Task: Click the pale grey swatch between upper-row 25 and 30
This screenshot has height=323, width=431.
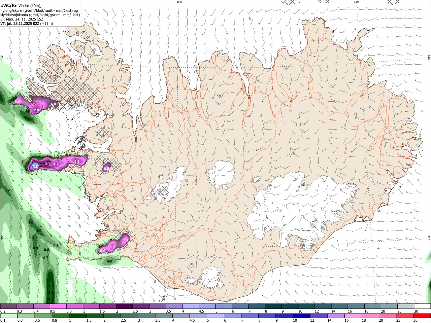Action: [x=405, y=307]
